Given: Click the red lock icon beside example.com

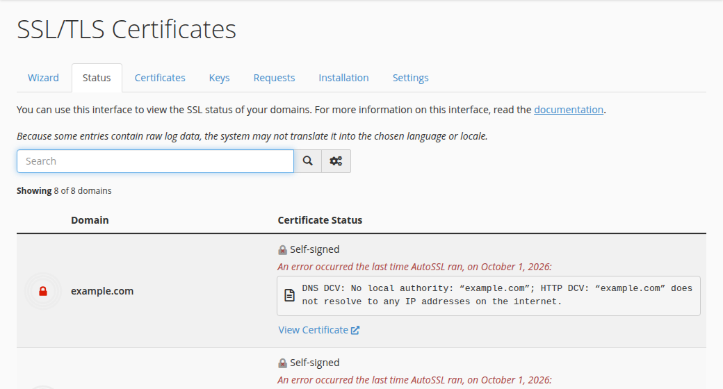Looking at the screenshot, I should [43, 291].
